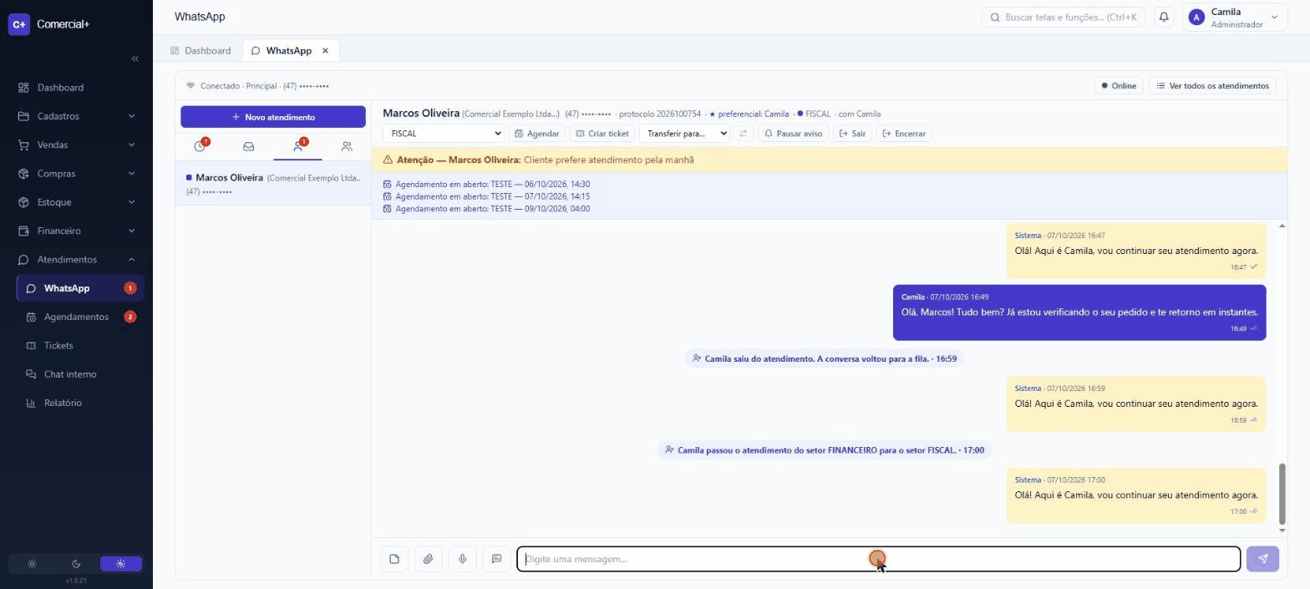Select Marcos Oliveira conversation in list

coord(273,184)
